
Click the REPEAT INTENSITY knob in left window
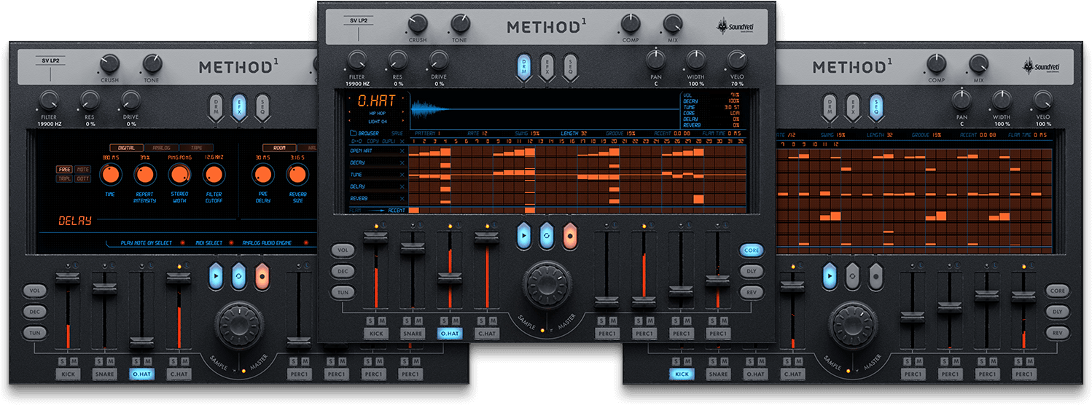pos(145,174)
